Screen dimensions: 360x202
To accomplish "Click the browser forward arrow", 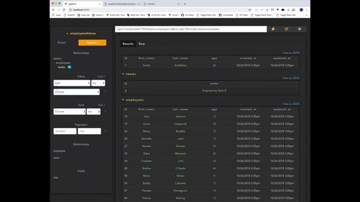I will click(58, 10).
